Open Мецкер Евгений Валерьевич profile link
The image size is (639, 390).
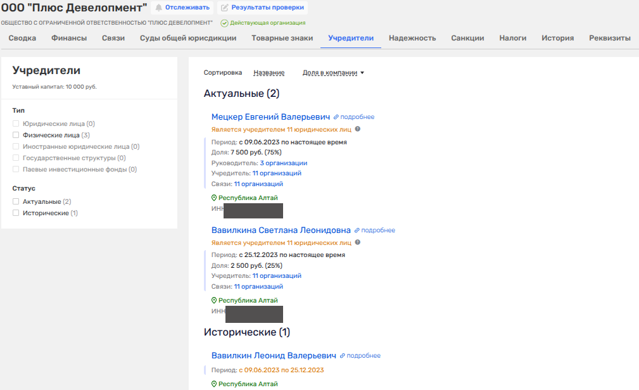click(x=270, y=117)
